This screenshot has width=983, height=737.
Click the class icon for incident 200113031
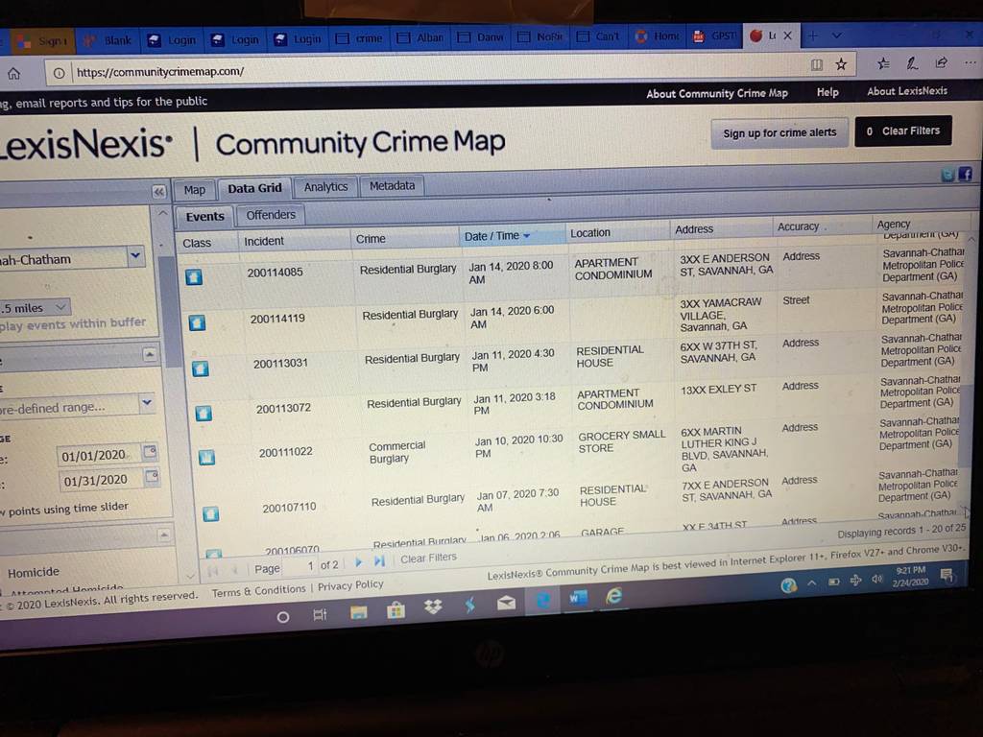pyautogui.click(x=201, y=368)
